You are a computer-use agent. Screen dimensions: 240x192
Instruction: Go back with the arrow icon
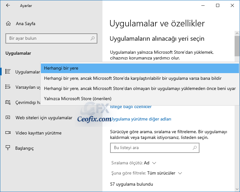(8, 5)
